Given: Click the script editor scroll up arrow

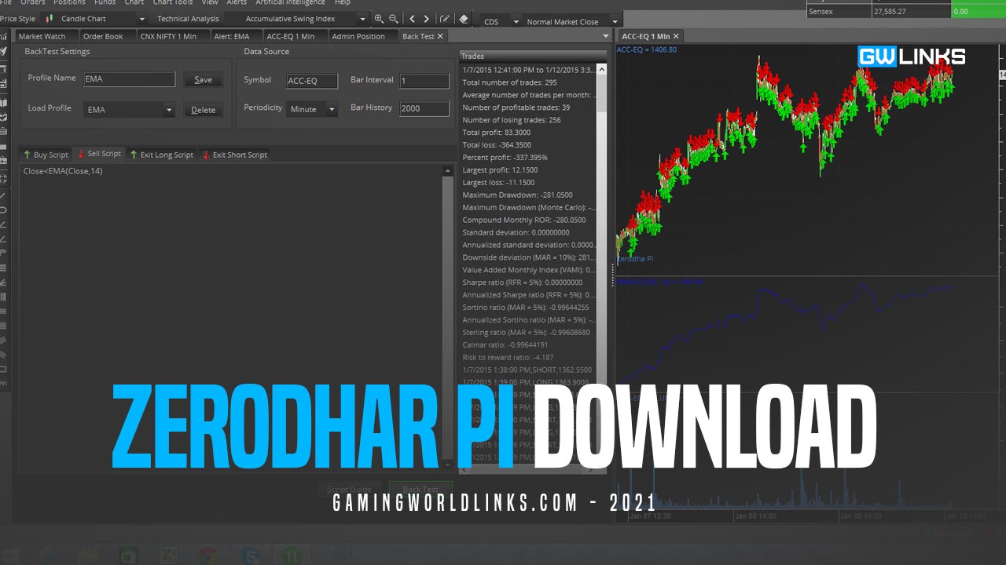Looking at the screenshot, I should 448,171.
